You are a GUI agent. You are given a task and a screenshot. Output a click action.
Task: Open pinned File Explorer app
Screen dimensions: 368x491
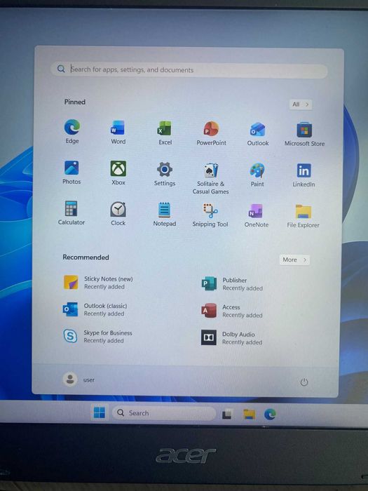pos(303,216)
